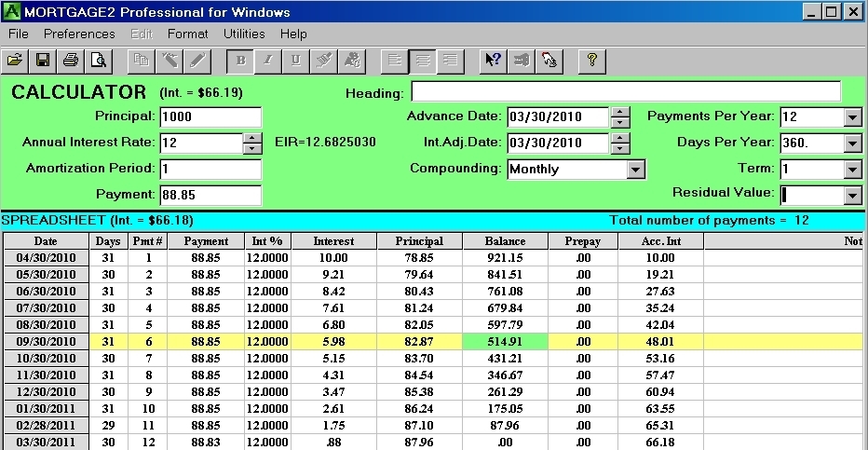
Task: Click the Balance column header
Action: point(505,241)
